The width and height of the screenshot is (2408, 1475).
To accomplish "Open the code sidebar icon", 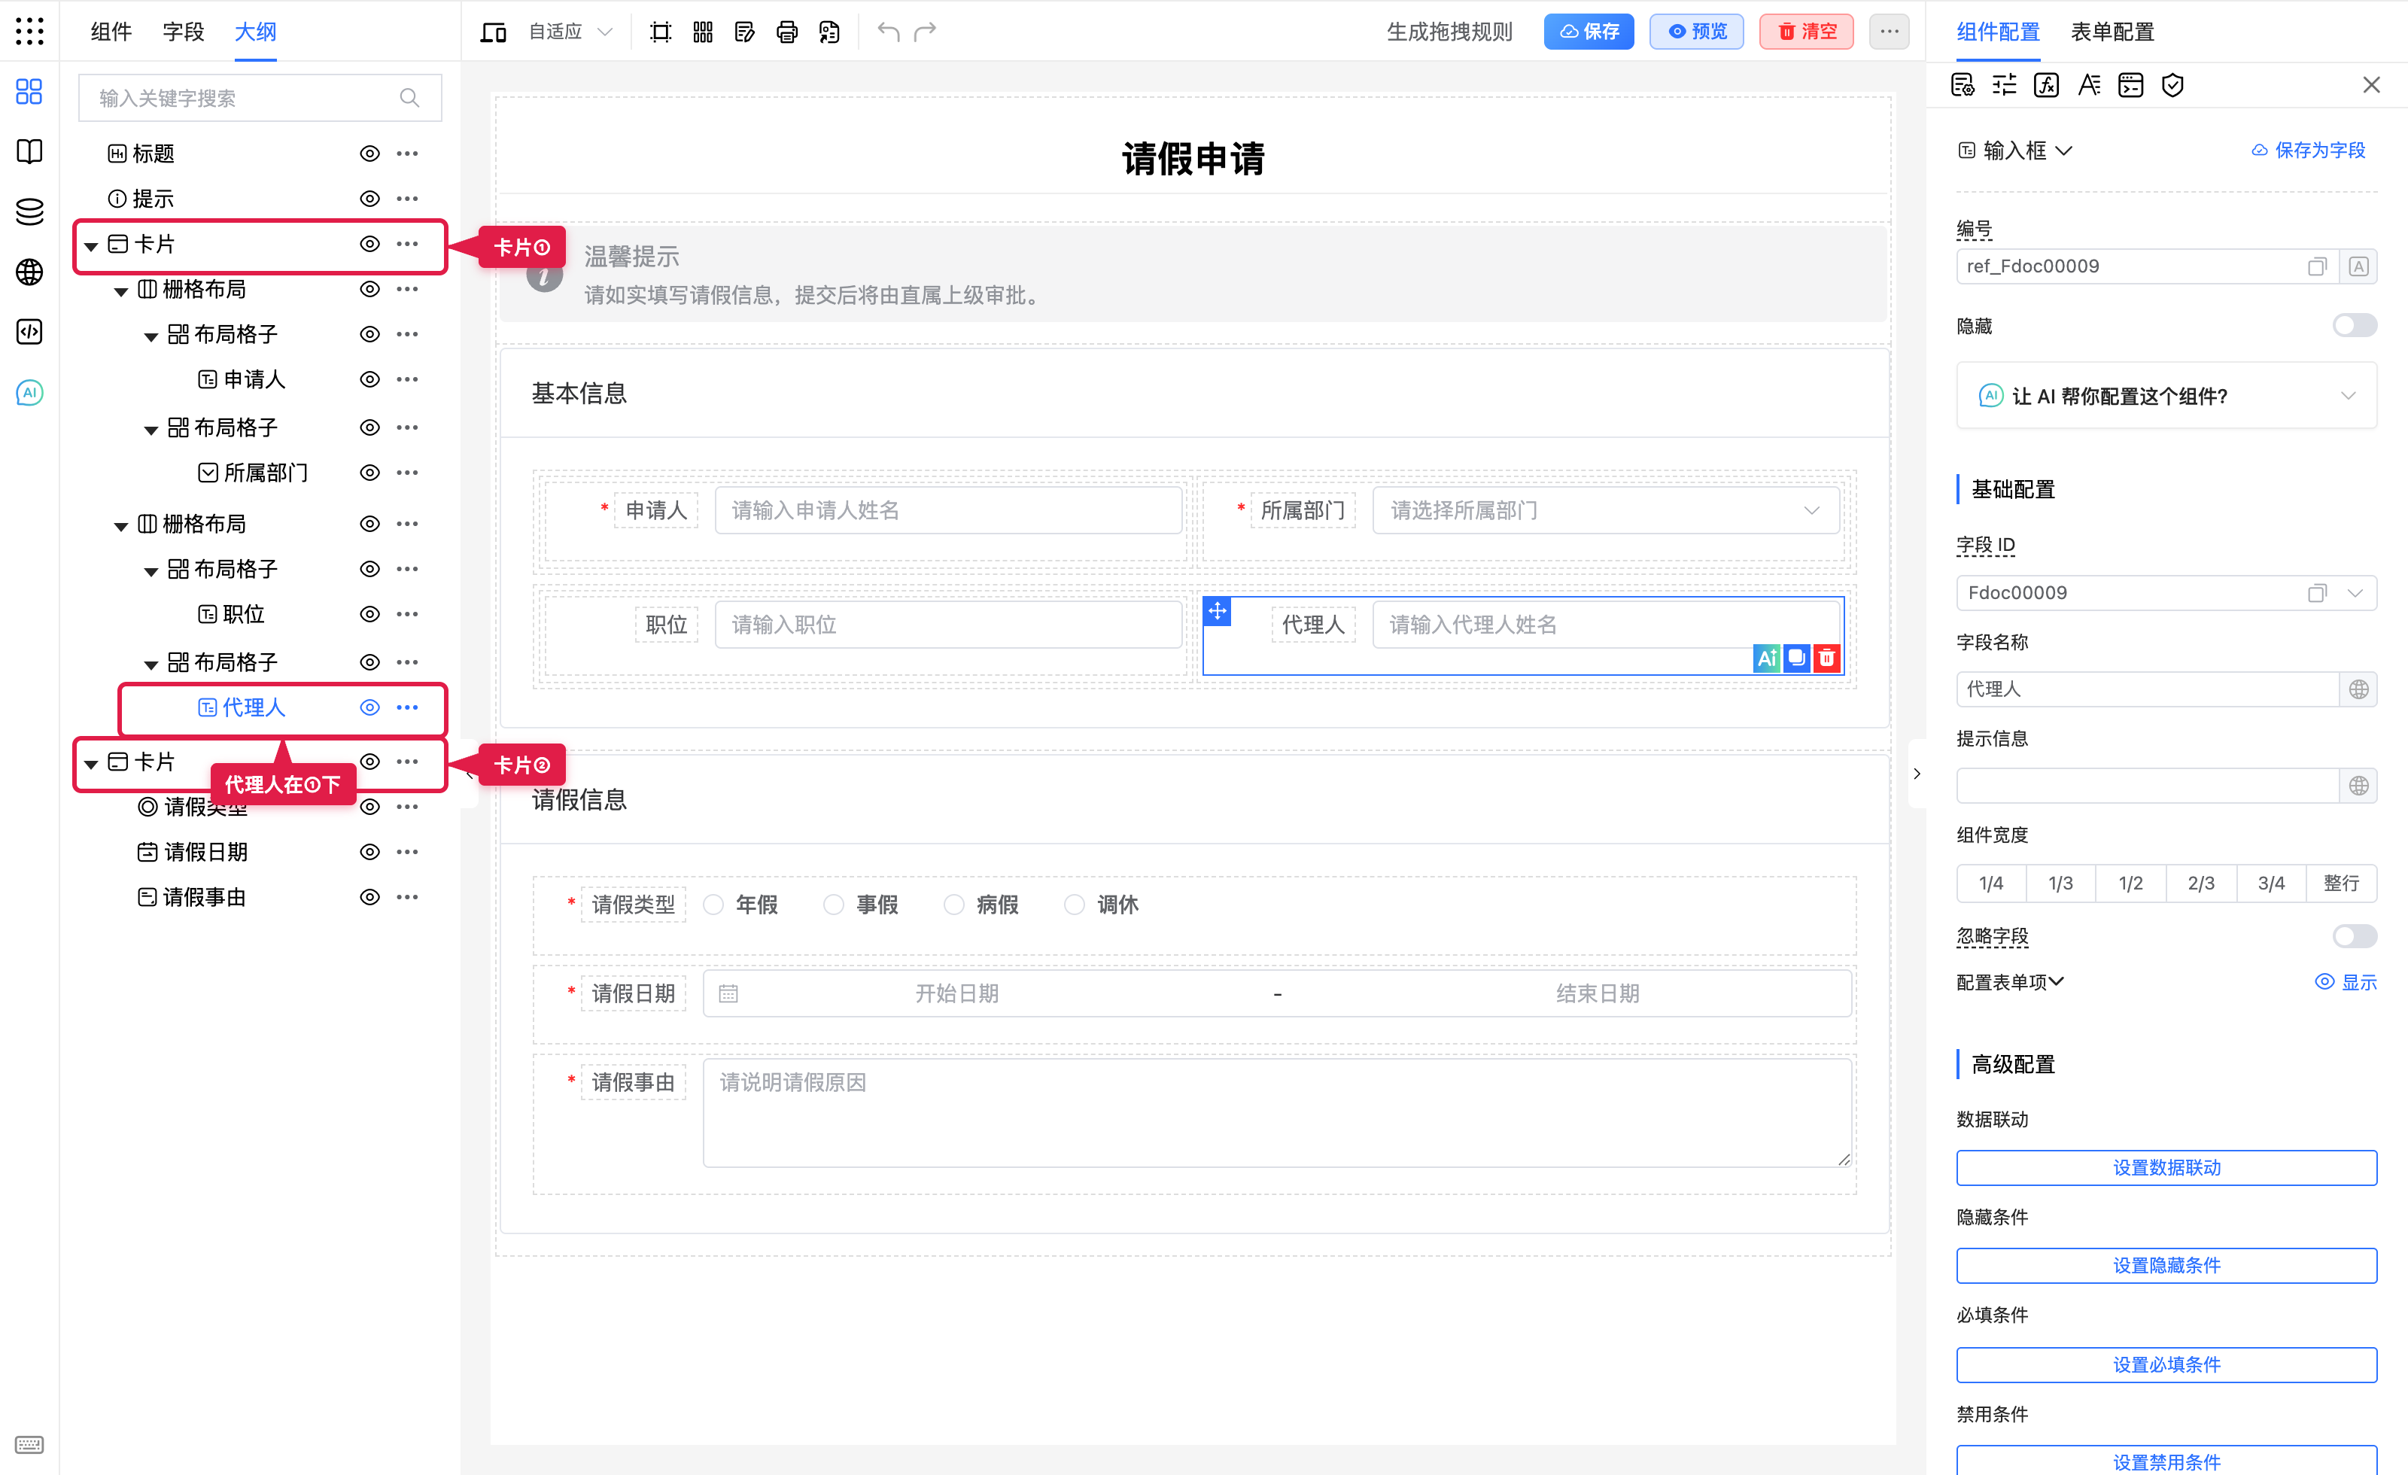I will 29,333.
